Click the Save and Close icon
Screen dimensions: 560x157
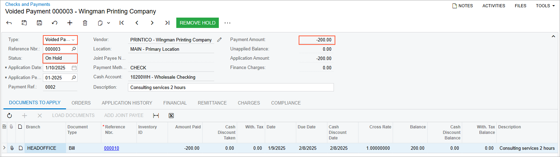pyautogui.click(x=24, y=23)
